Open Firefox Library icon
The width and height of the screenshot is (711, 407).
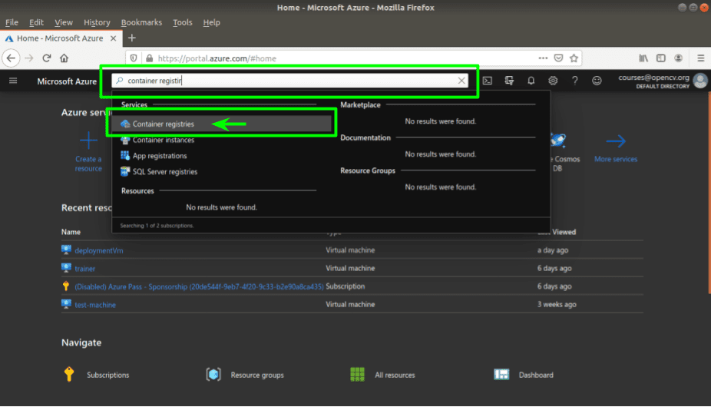pos(643,58)
